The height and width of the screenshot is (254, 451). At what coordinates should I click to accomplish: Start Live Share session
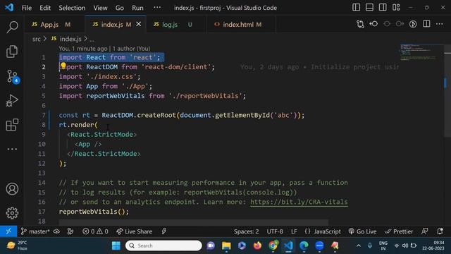pyautogui.click(x=134, y=231)
